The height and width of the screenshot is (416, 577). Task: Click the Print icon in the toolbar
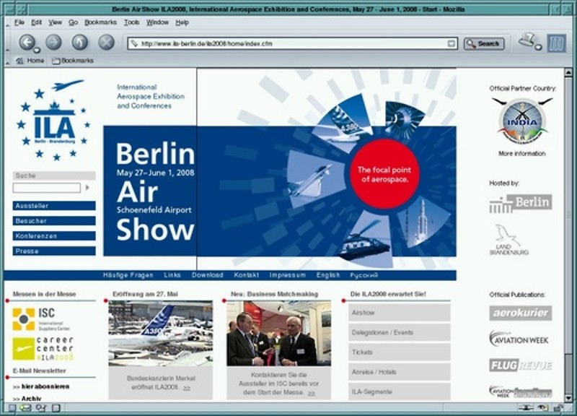click(527, 40)
